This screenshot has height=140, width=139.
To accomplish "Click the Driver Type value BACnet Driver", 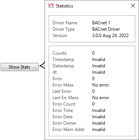I will (106, 29).
